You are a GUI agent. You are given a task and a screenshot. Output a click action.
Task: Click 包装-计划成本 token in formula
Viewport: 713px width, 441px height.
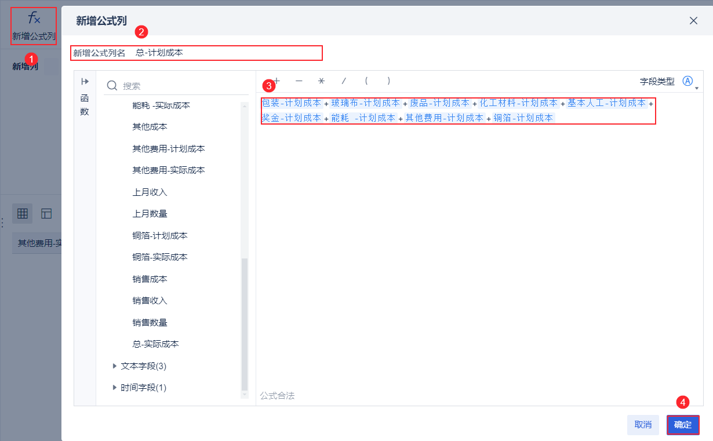coord(292,103)
